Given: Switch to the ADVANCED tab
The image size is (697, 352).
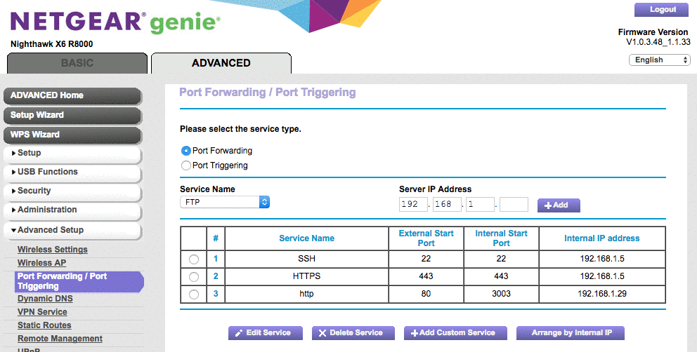Looking at the screenshot, I should pyautogui.click(x=221, y=63).
